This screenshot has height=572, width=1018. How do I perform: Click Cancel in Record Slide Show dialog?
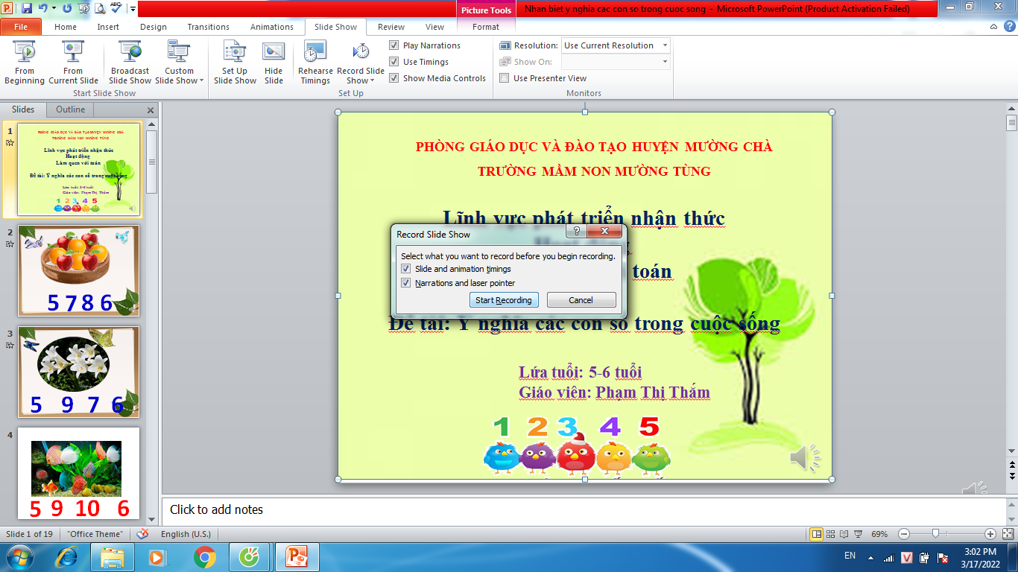click(581, 300)
